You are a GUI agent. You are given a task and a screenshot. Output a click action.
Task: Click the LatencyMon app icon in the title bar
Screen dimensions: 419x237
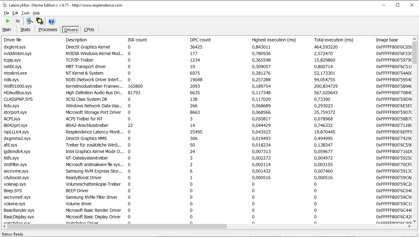click(5, 5)
